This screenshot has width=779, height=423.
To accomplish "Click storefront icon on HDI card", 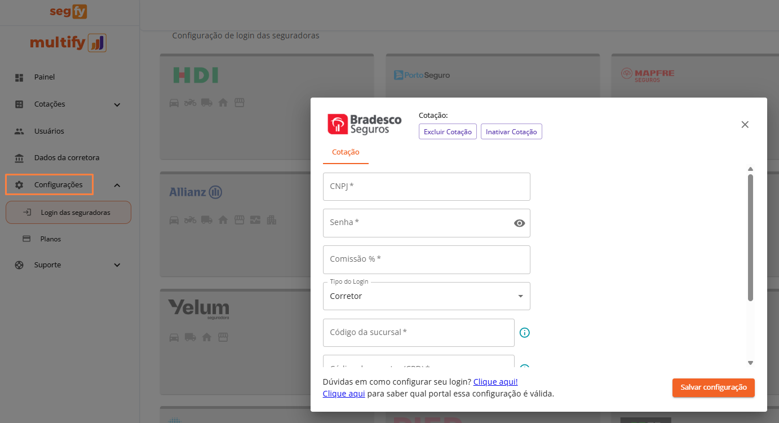I will [x=239, y=103].
